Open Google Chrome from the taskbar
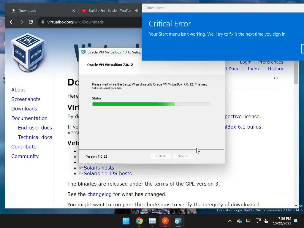 pos(139,221)
